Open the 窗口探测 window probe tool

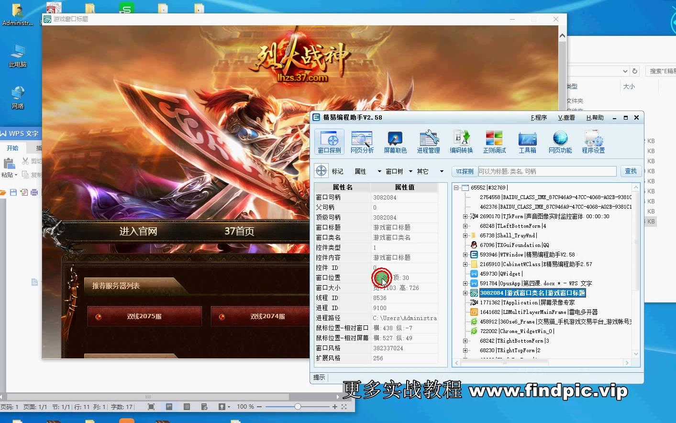[x=329, y=142]
